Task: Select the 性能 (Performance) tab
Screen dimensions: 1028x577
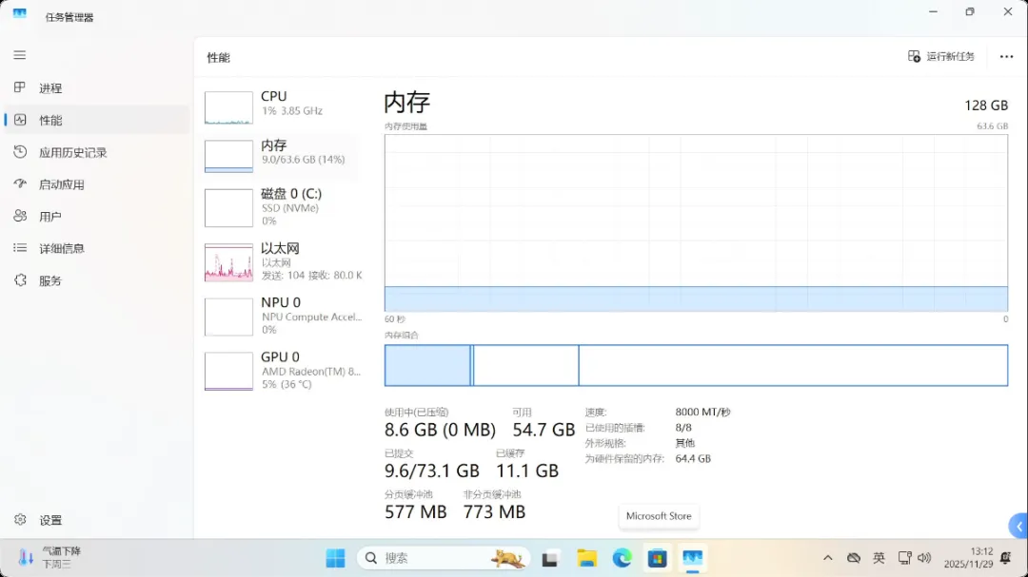Action: (x=49, y=121)
